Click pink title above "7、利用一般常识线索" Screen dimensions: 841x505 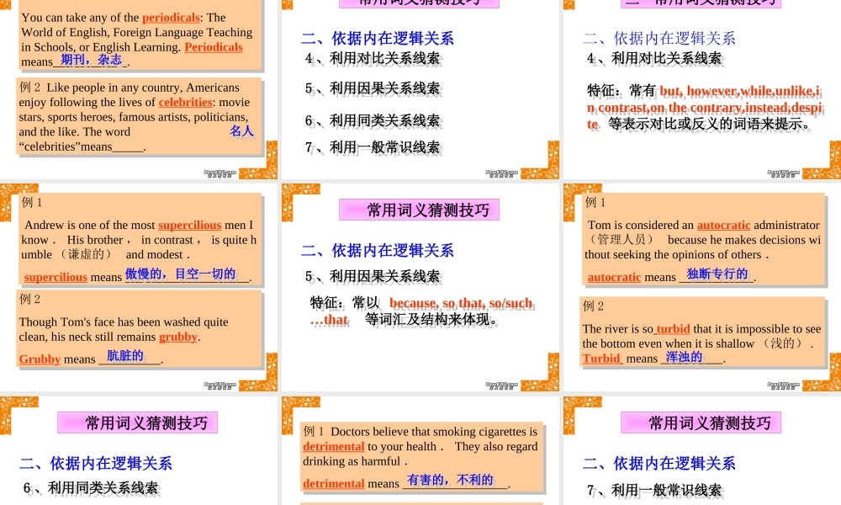pyautogui.click(x=701, y=423)
